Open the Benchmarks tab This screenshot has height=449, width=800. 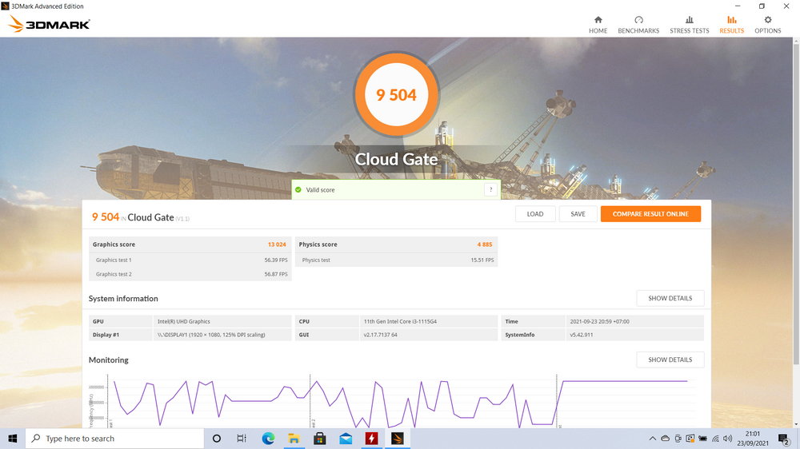(638, 25)
